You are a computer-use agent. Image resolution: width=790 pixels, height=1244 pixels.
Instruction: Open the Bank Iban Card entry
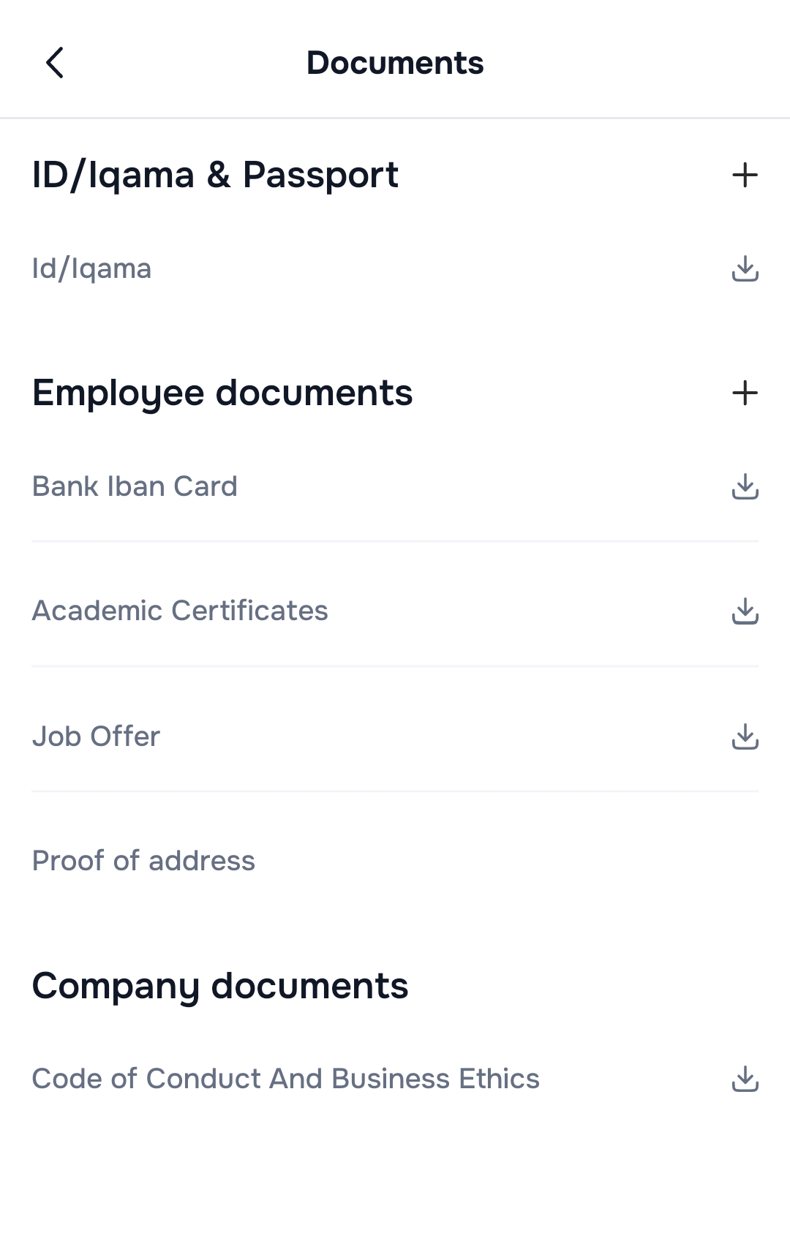coord(135,486)
